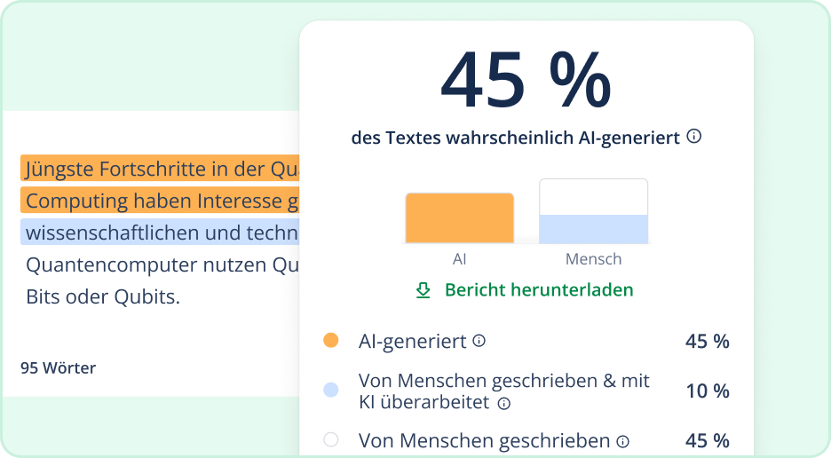Click the '10 %' value in legend
The image size is (831, 458).
pyautogui.click(x=707, y=391)
